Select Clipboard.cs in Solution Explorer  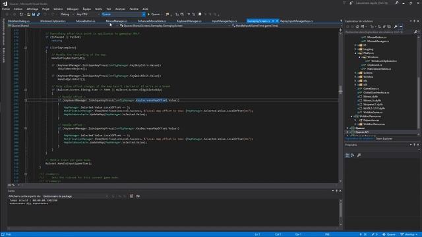(x=375, y=65)
